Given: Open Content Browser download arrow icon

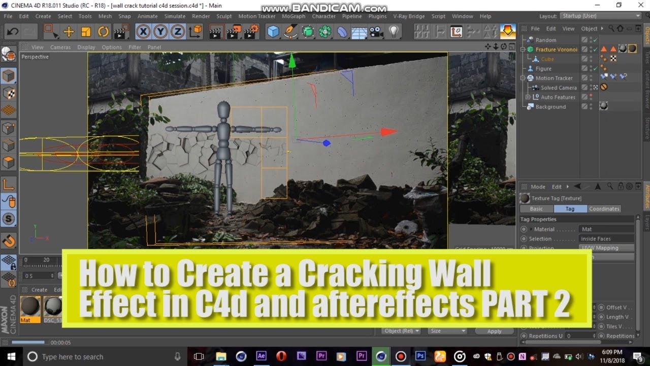Looking at the screenshot, I should pyautogui.click(x=508, y=32).
